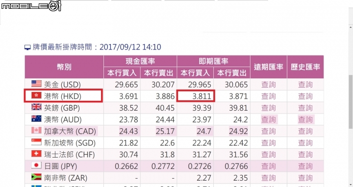Click the British flag next to GBP
This screenshot has width=353, height=187.
click(x=36, y=107)
